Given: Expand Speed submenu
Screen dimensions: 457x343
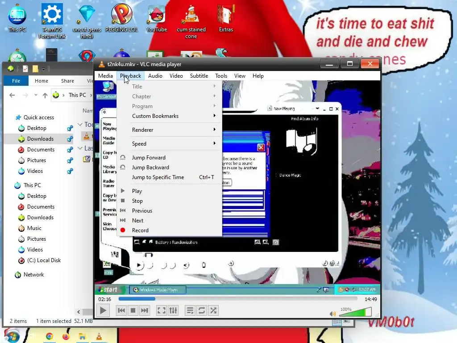Looking at the screenshot, I should (170, 144).
